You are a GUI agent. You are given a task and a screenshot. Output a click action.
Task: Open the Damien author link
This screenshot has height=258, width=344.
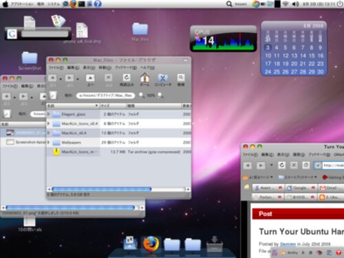pos(288,244)
